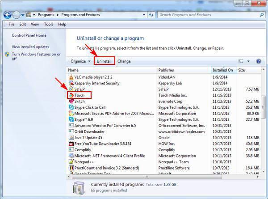Select the 'VLC media player 2.1.2' entry
The height and width of the screenshot is (199, 268).
pos(93,77)
